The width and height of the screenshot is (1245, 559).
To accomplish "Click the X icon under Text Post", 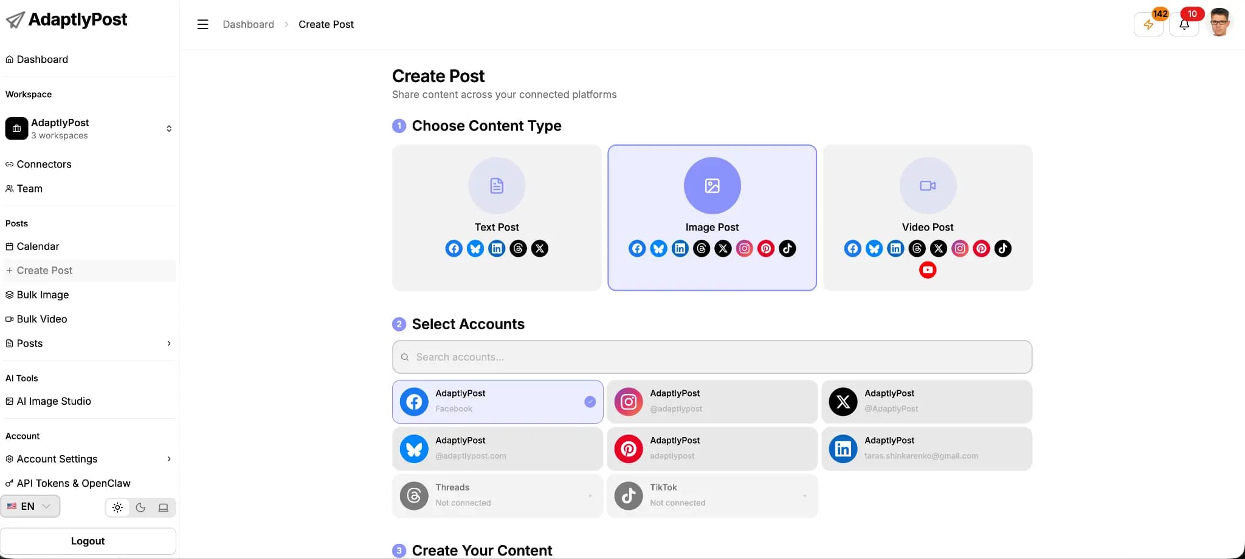I will pos(540,248).
